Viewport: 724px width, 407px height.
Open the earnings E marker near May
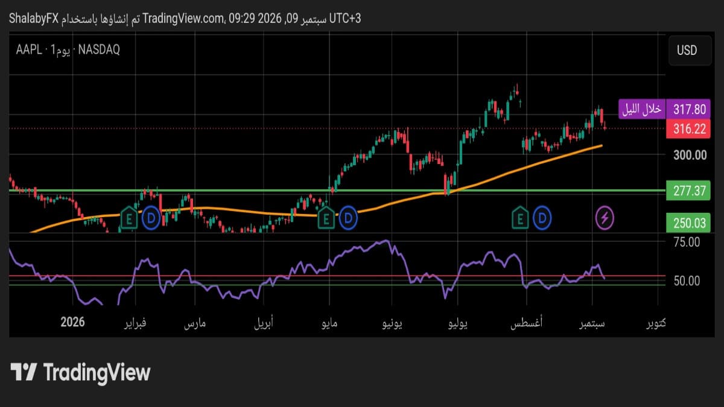pyautogui.click(x=326, y=218)
